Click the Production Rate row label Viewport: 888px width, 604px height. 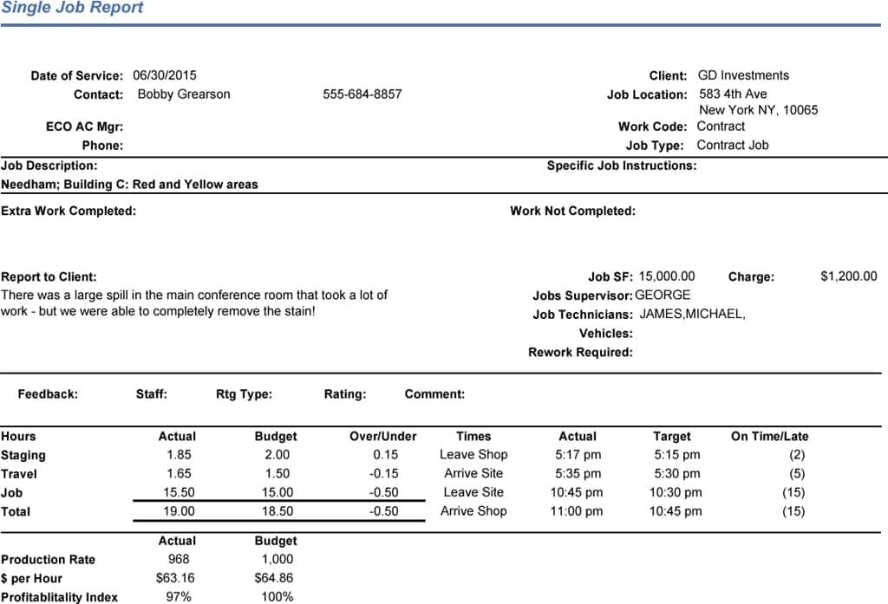[x=49, y=559]
